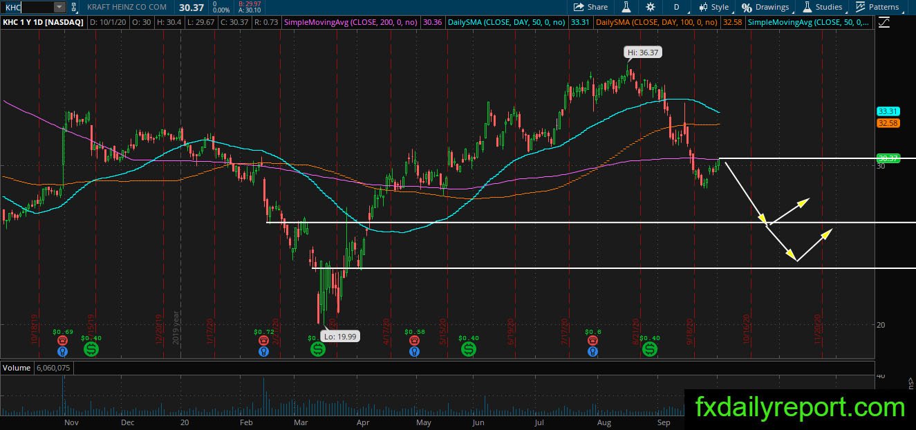Open the Style menu
Image resolution: width=916 pixels, height=430 pixels.
(713, 7)
